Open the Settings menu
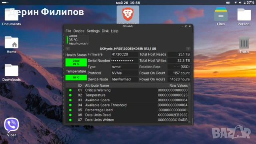The width and height of the screenshot is (256, 144). tap(93, 31)
